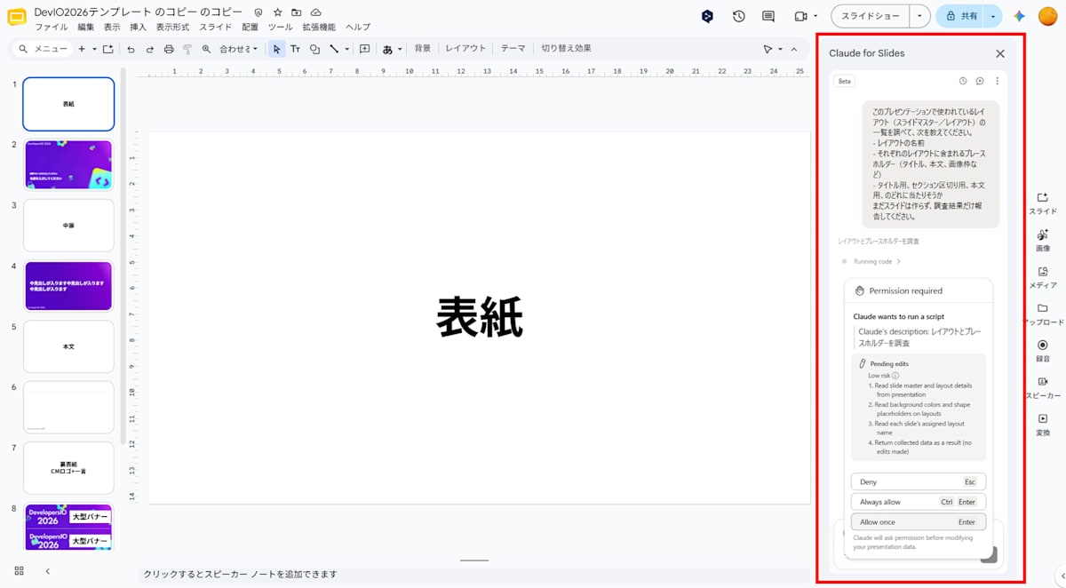
Task: Open the shape insert tool
Action: (314, 49)
